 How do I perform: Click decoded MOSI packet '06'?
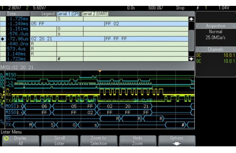click(x=44, y=106)
